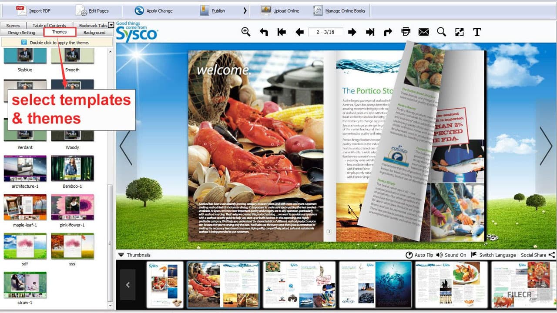Screen dimensions: 557x313
Task: Enter fullscreen with the expand icon
Action: [x=459, y=32]
